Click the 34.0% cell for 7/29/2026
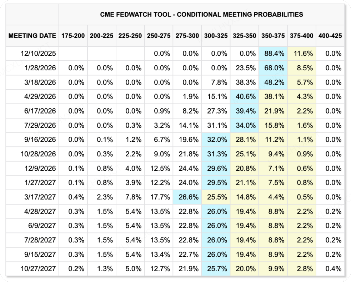This screenshot has width=351, height=282. pos(244,125)
